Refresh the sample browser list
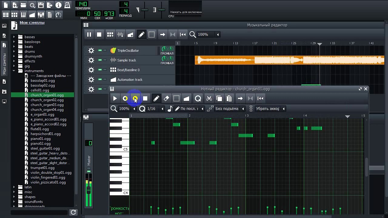This screenshot has height=218, width=388. (x=73, y=212)
